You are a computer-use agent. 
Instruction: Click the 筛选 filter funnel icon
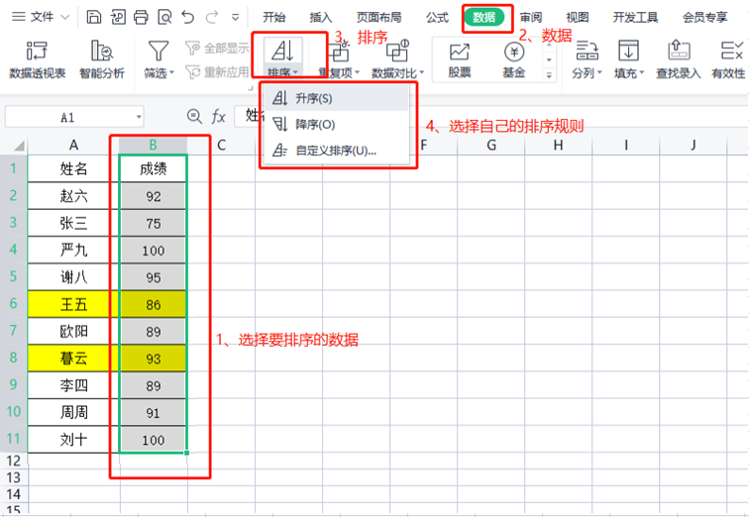click(159, 51)
